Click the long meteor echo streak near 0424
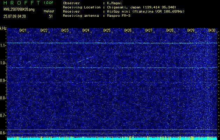This screenshot has width=220, height=140. point(85,59)
